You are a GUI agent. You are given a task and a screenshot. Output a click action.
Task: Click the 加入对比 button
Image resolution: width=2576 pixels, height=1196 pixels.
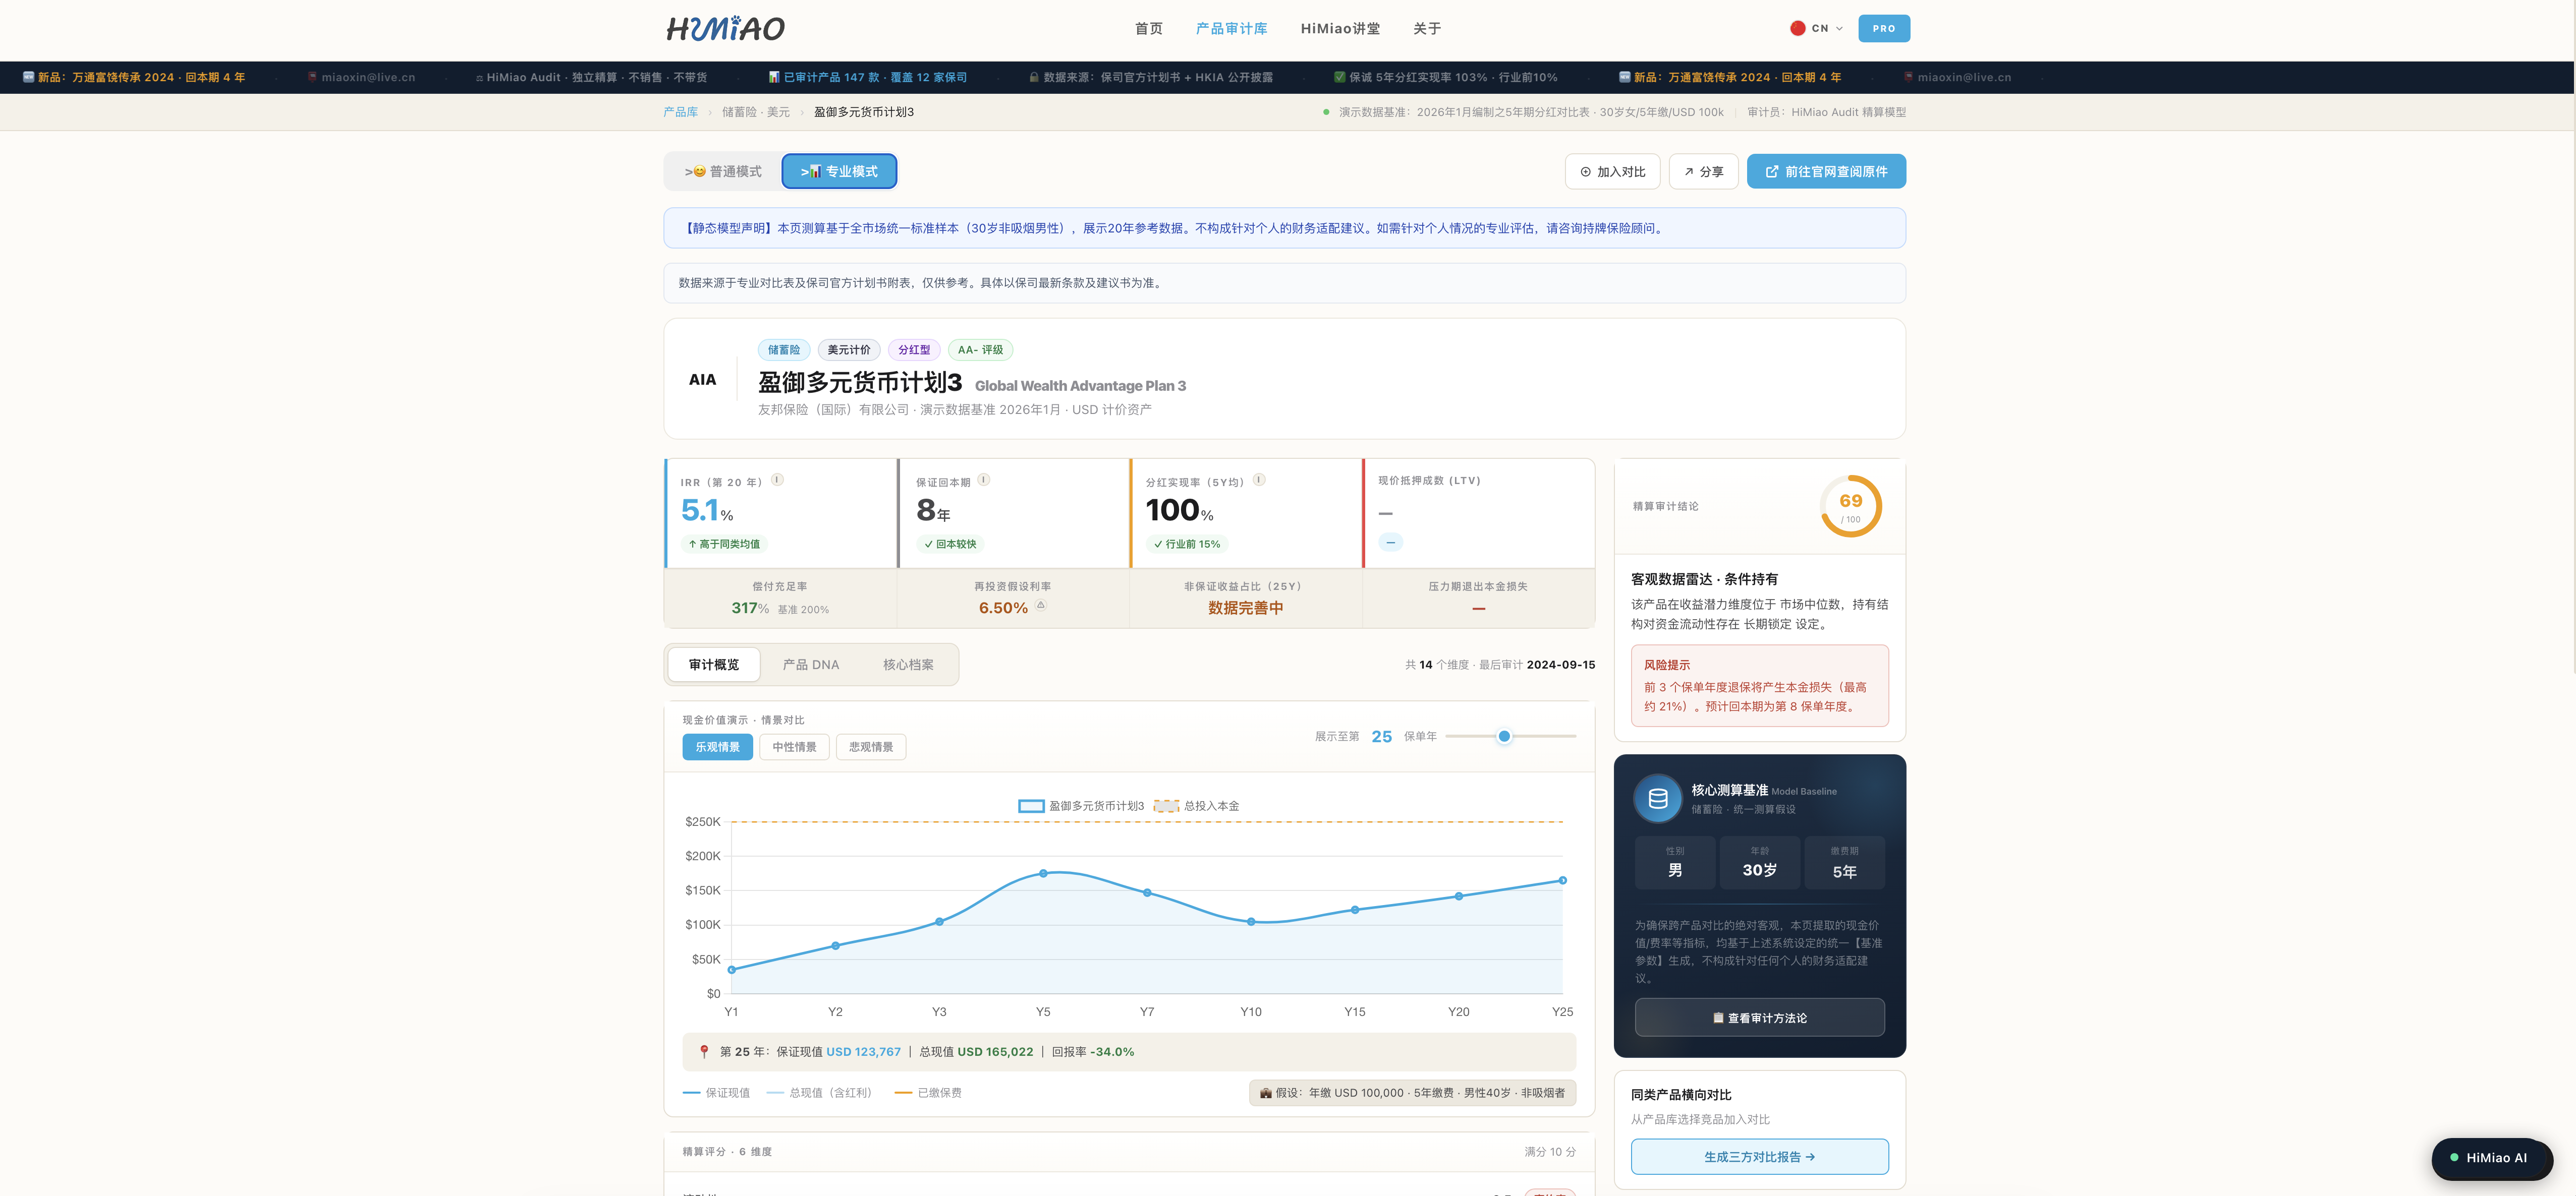[x=1612, y=172]
